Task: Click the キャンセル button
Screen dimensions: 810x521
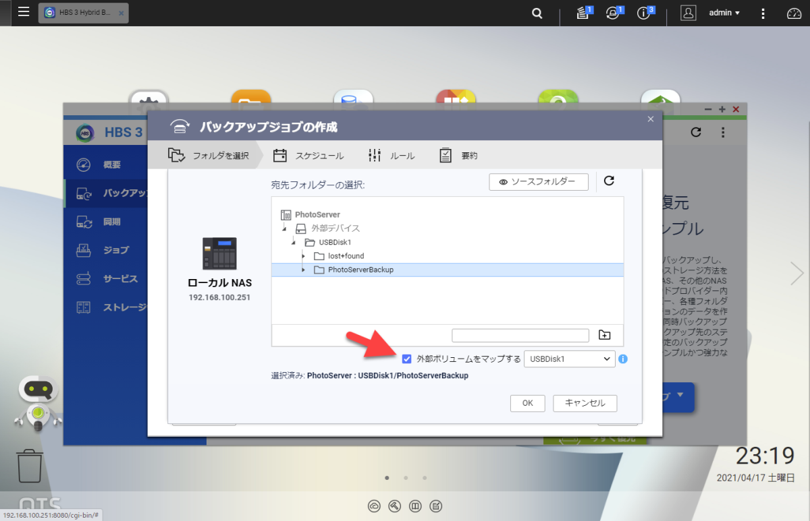Action: coord(585,403)
